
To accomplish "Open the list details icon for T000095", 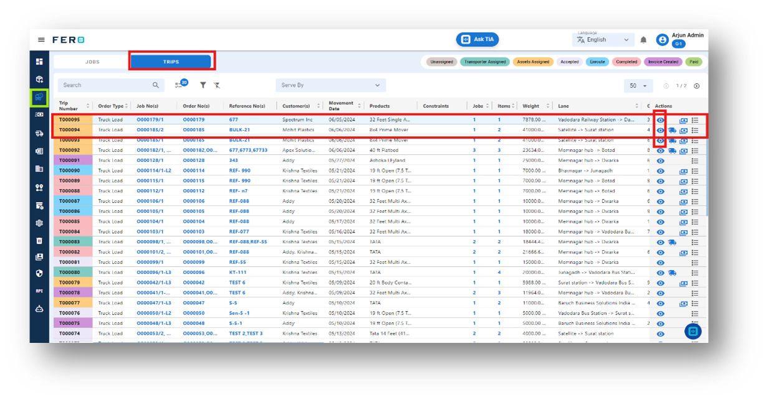I will (694, 120).
